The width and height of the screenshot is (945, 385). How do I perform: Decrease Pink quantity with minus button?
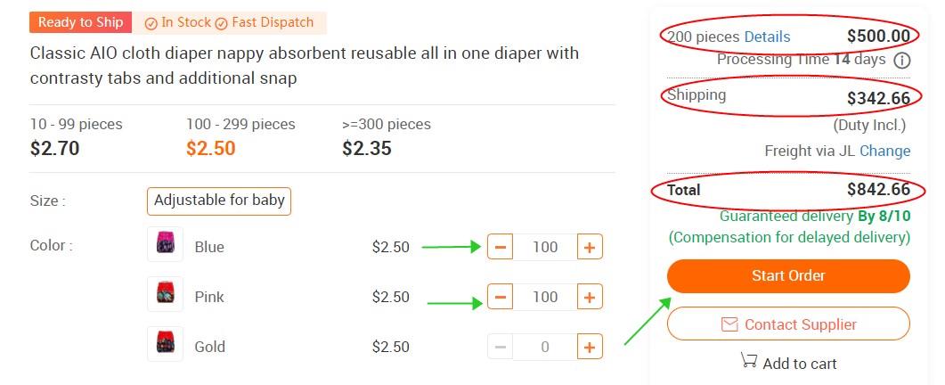point(501,297)
